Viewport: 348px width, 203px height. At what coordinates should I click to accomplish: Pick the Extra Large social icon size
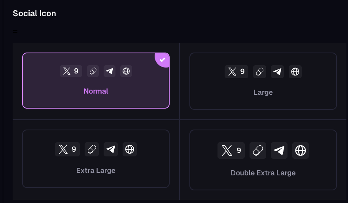tap(96, 171)
